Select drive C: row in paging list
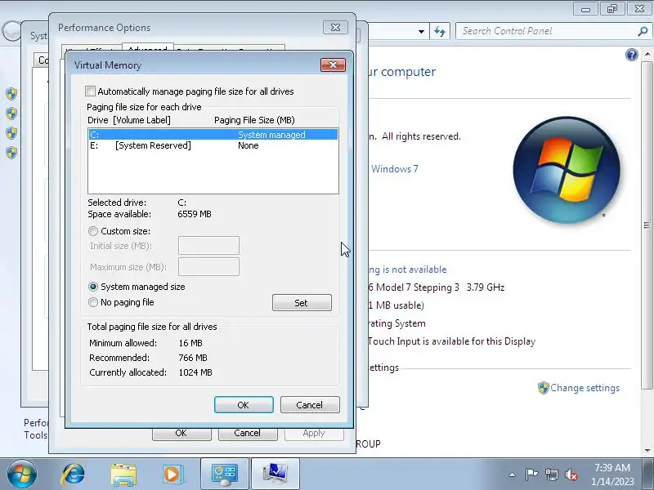 click(x=213, y=135)
